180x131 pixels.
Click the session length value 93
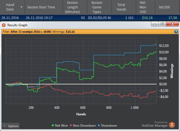[83, 18]
